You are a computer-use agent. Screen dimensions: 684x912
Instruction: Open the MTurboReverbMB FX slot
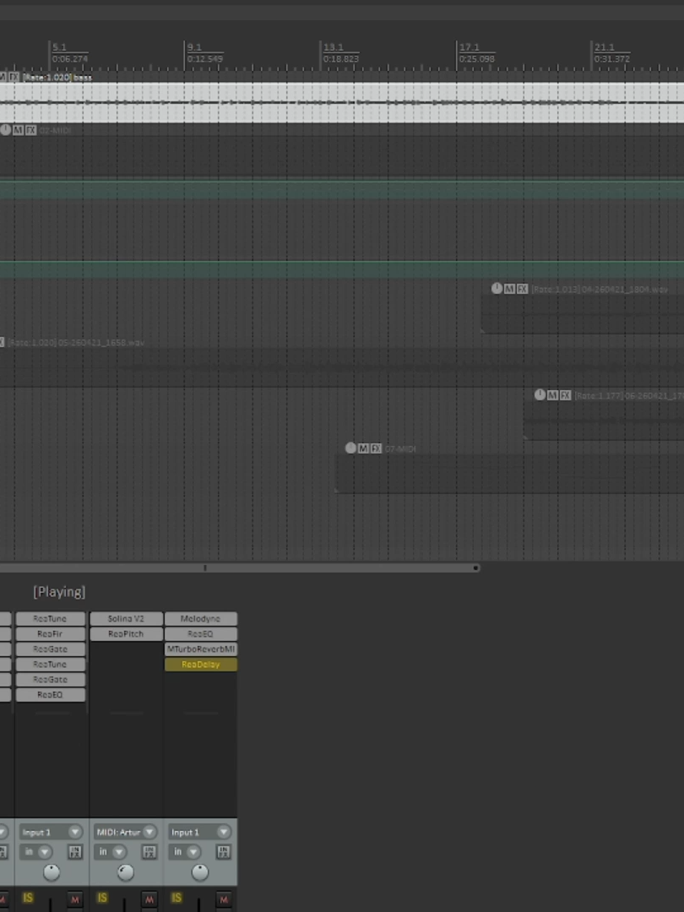click(201, 649)
